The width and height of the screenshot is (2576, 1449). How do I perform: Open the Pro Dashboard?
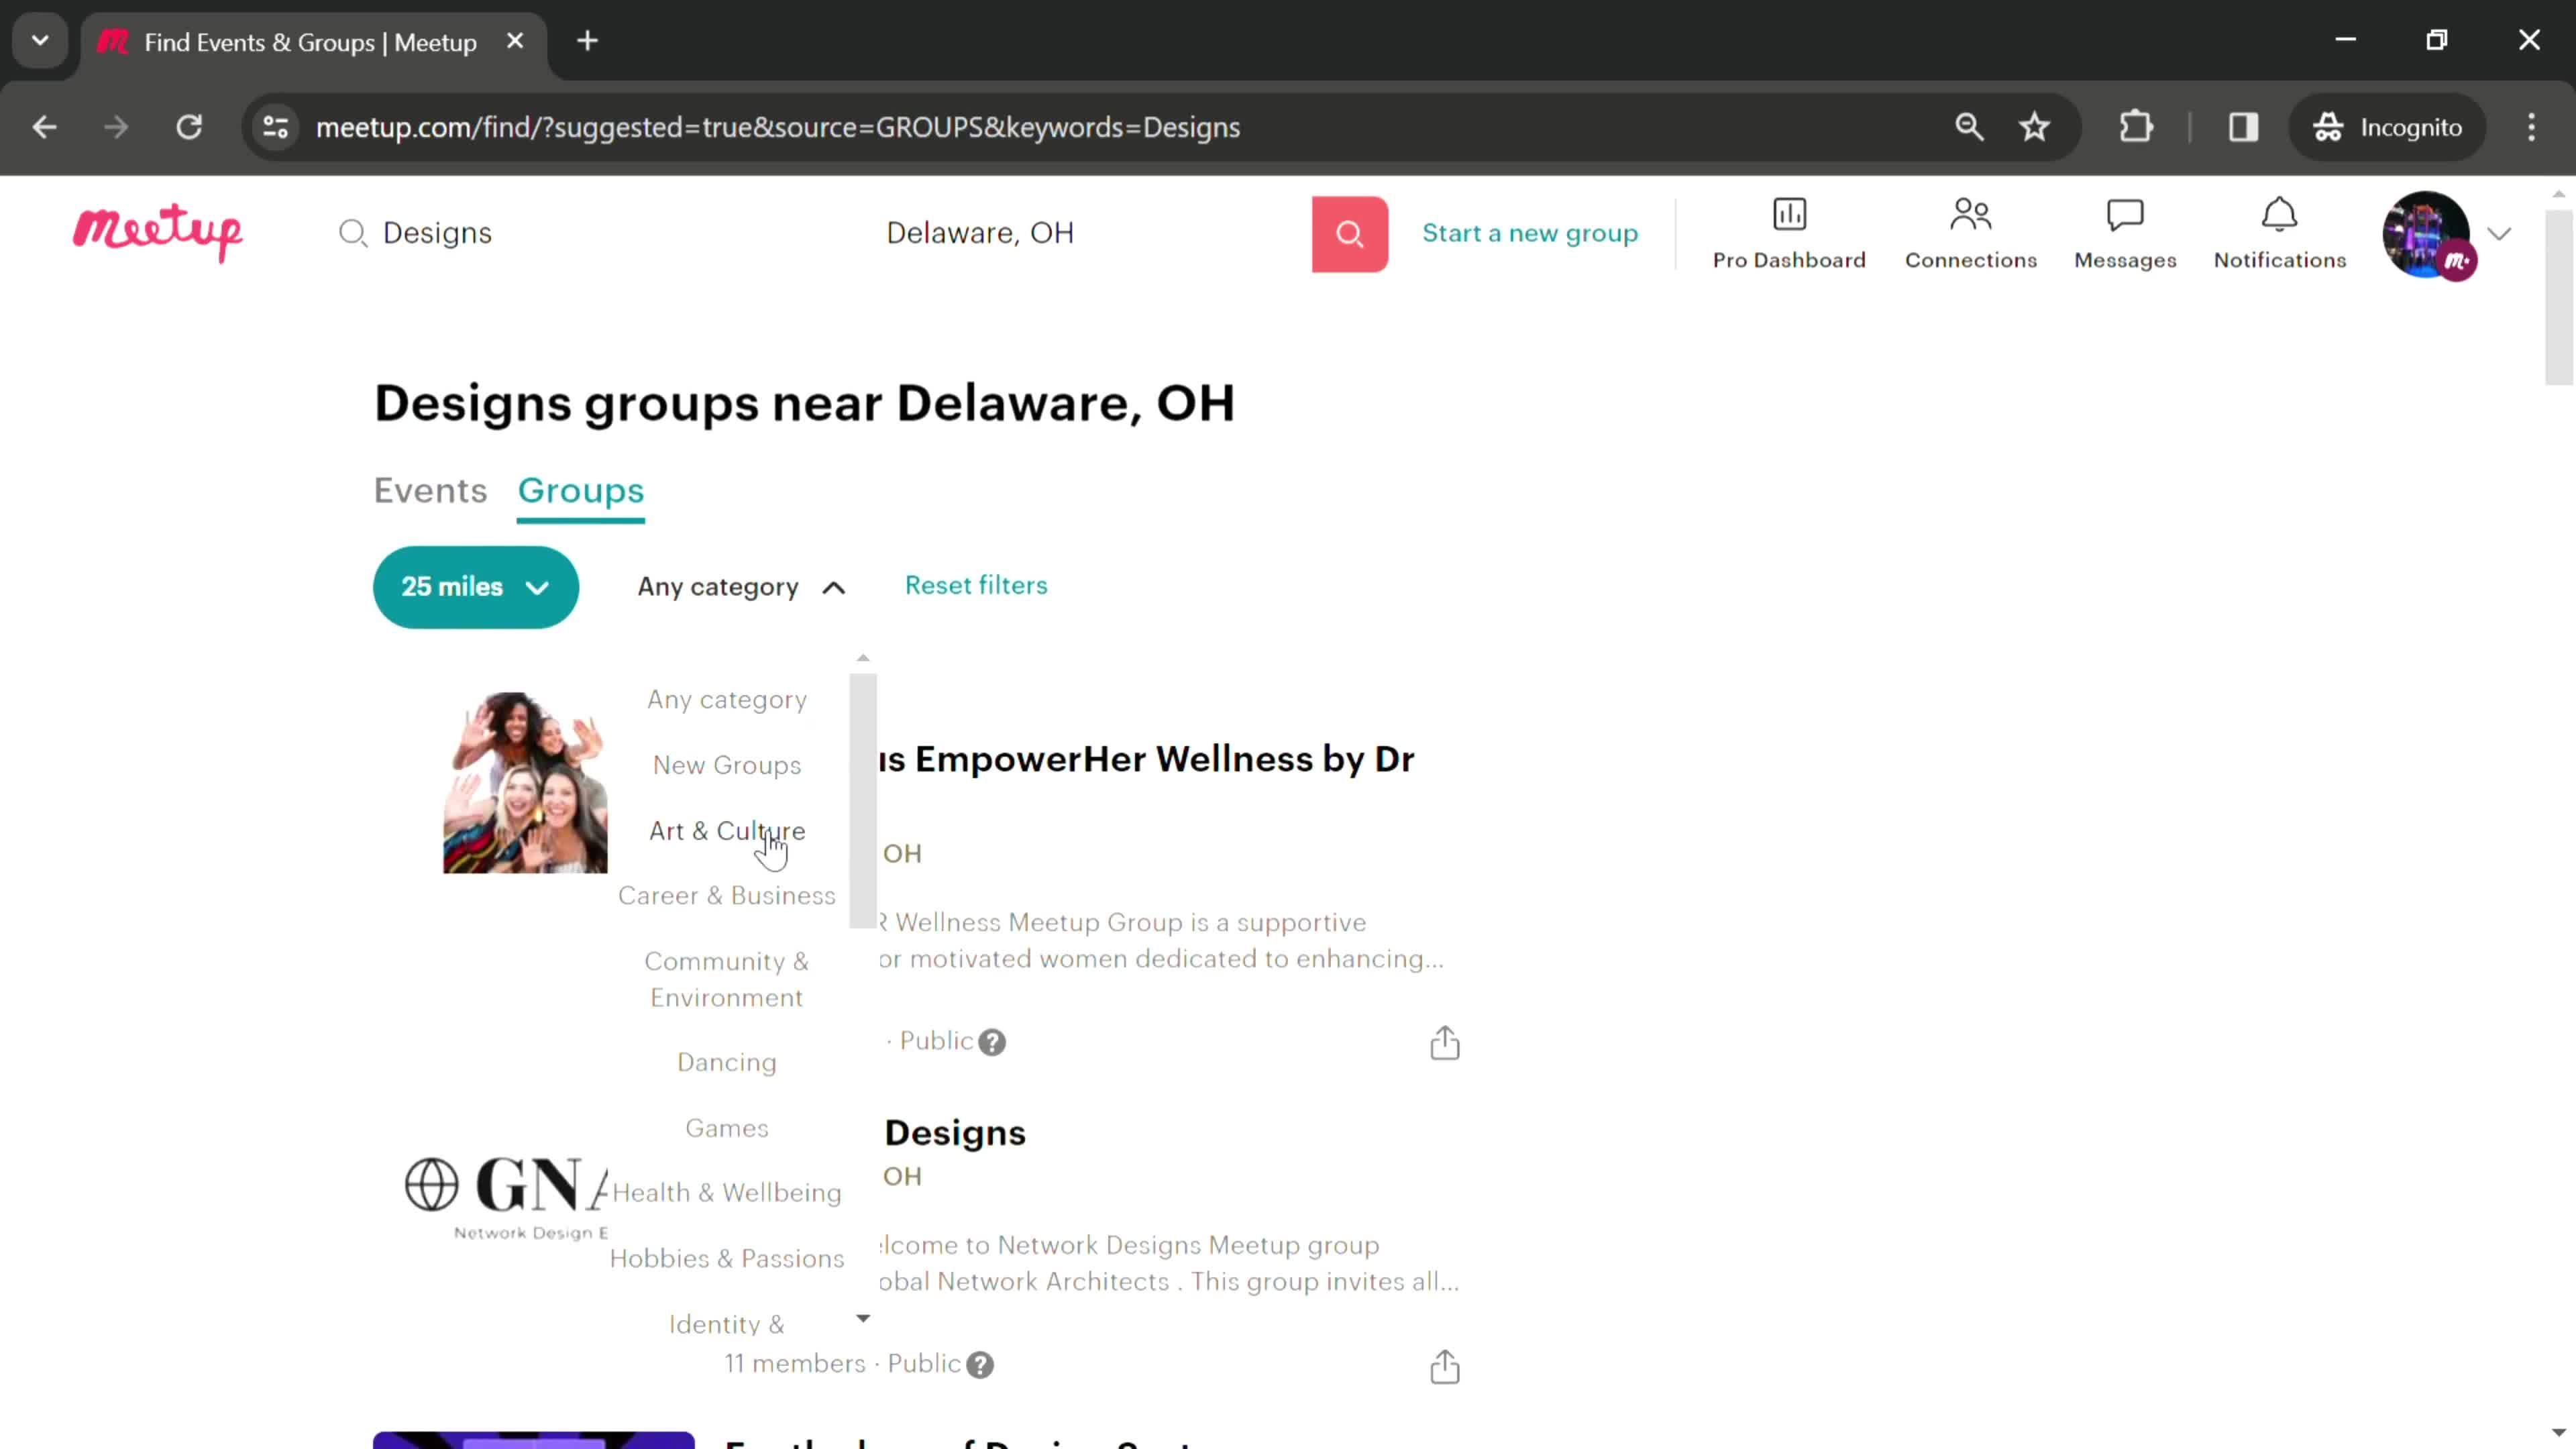coord(1789,234)
